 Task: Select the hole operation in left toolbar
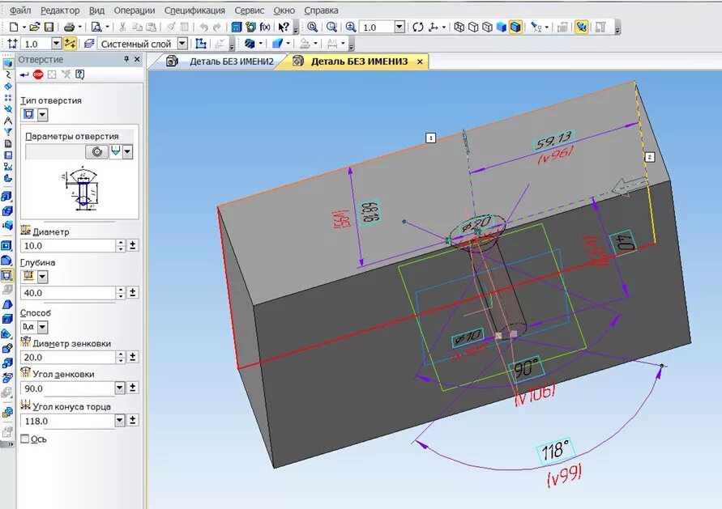(x=7, y=275)
